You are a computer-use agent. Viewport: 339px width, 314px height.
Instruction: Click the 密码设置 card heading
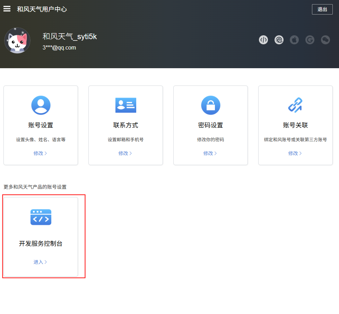pyautogui.click(x=211, y=125)
